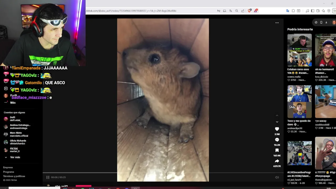Viewport: 336px width, 189px height.
Task: Open followed account Andrea Estratega
Action: click(17, 127)
